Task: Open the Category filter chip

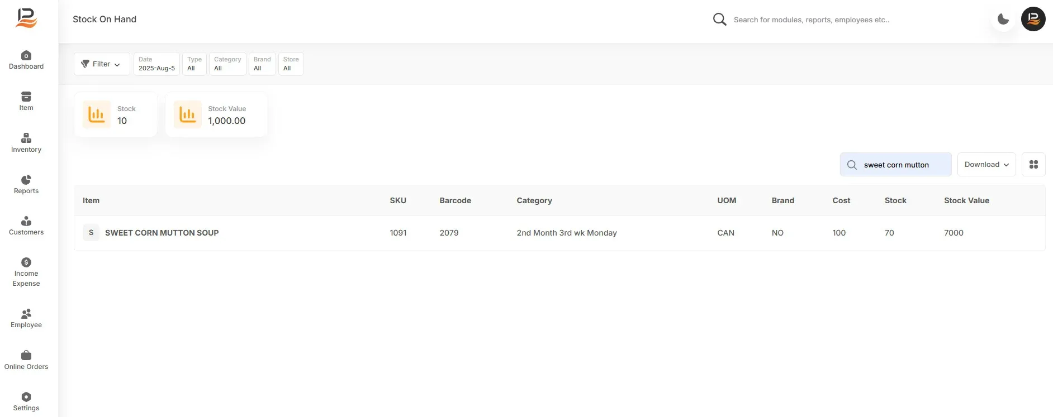Action: pyautogui.click(x=227, y=64)
